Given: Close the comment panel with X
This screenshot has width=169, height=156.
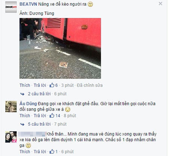Looking at the screenshot, I should (x=160, y=3).
